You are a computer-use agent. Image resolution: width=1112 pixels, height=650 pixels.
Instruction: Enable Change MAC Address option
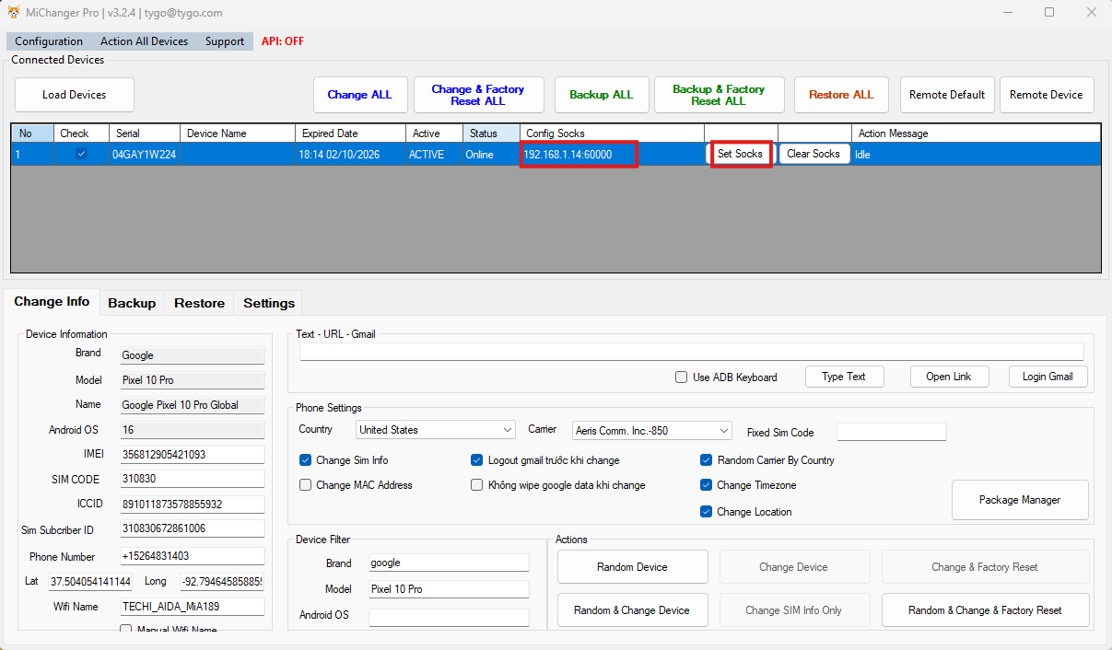pyautogui.click(x=306, y=485)
